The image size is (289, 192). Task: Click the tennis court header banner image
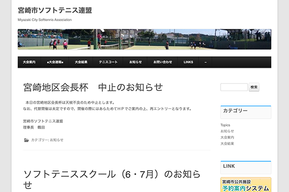click(144, 39)
